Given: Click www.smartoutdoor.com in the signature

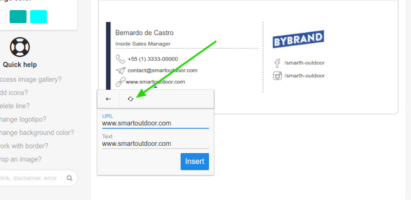Looking at the screenshot, I should coord(155,82).
